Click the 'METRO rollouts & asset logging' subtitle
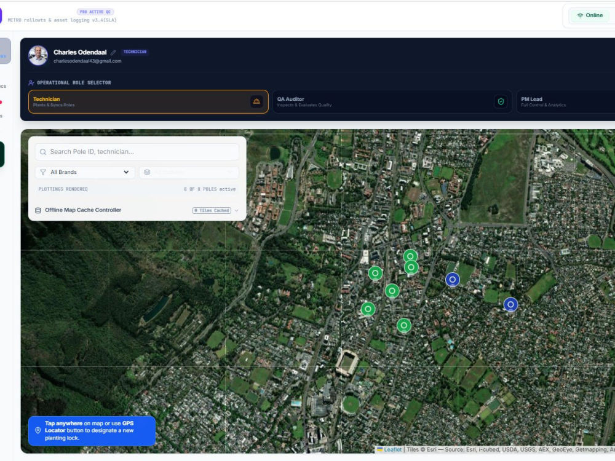 [62, 20]
